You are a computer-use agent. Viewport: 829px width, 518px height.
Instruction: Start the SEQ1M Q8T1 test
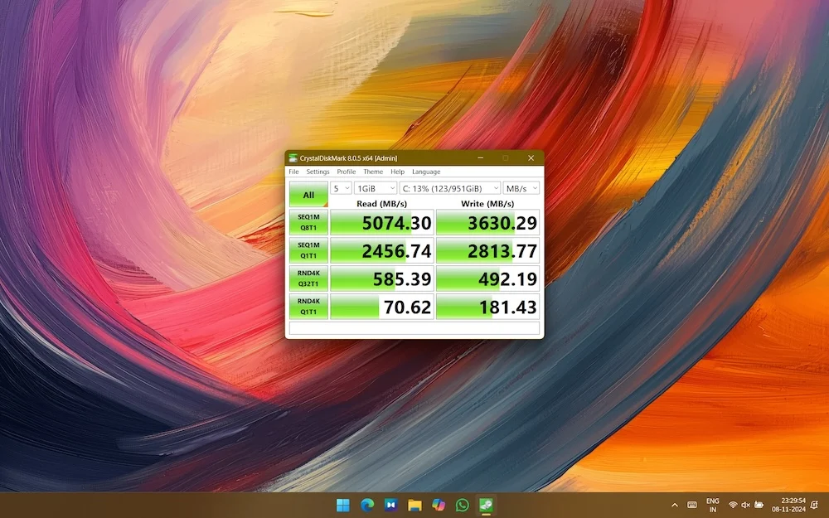point(308,222)
